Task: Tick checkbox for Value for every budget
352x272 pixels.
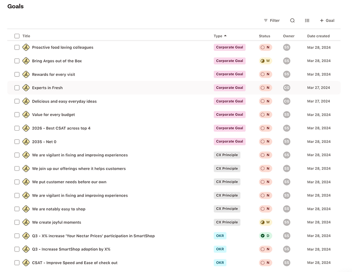Action: [x=17, y=114]
